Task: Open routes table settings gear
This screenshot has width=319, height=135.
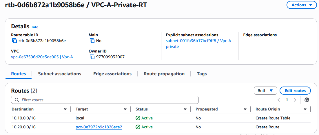Action: coord(307,100)
